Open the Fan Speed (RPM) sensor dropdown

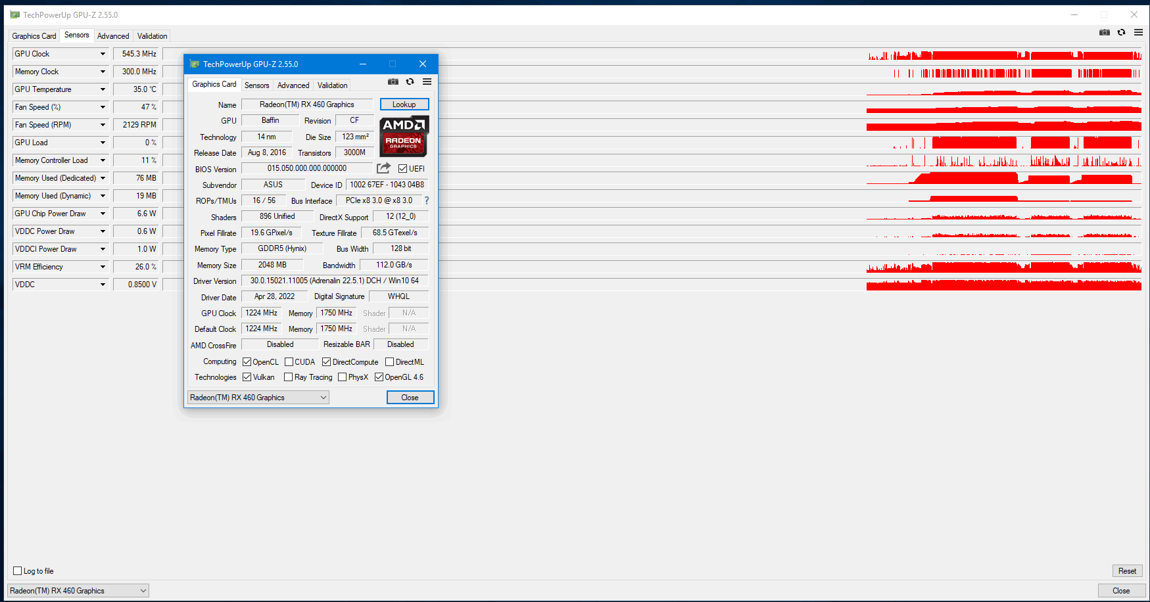tap(103, 125)
